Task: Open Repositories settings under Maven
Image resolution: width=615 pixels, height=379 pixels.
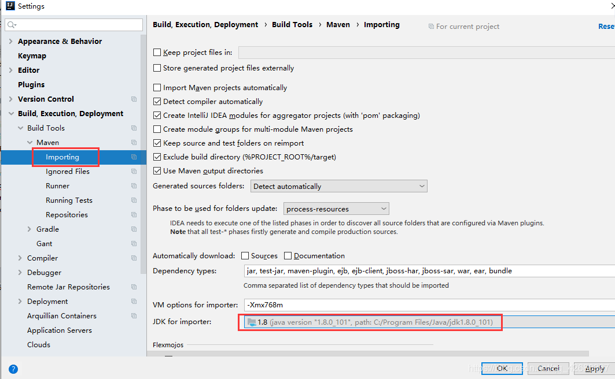Action: click(x=67, y=214)
